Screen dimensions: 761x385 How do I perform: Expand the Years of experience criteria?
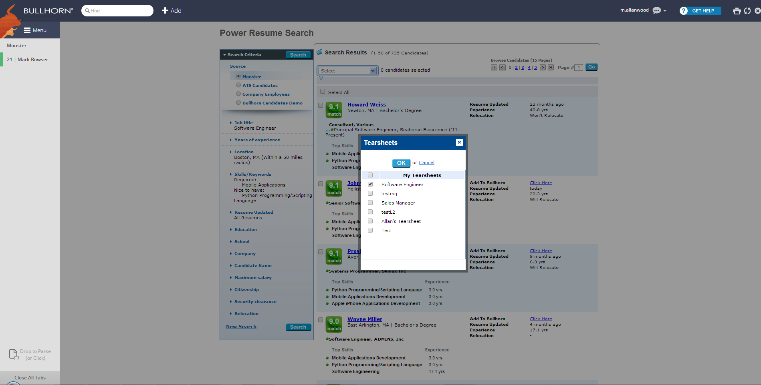pos(257,140)
